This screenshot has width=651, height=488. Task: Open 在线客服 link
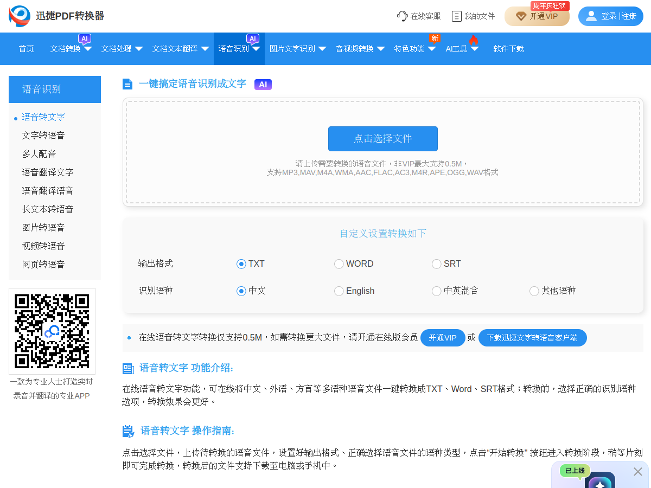[426, 16]
